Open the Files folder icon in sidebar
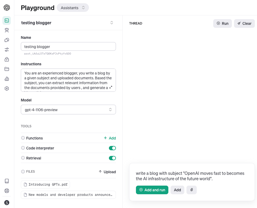 (7, 69)
